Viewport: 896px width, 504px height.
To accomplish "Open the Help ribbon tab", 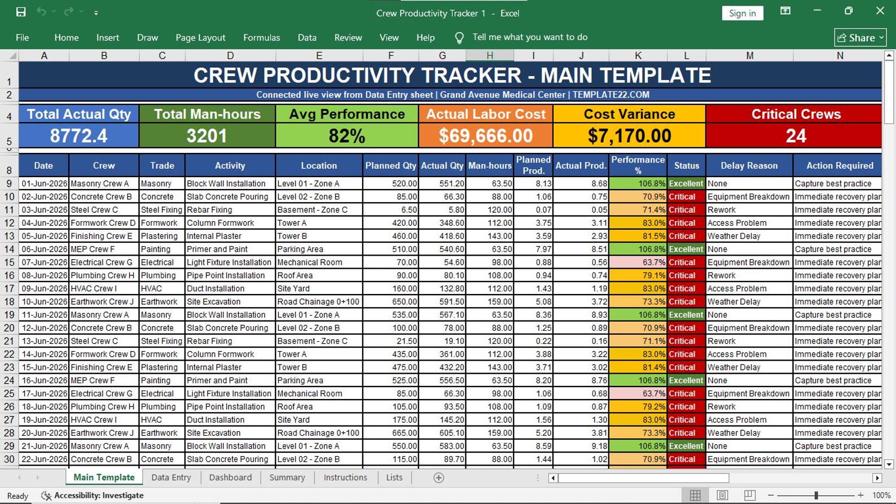I will (425, 37).
